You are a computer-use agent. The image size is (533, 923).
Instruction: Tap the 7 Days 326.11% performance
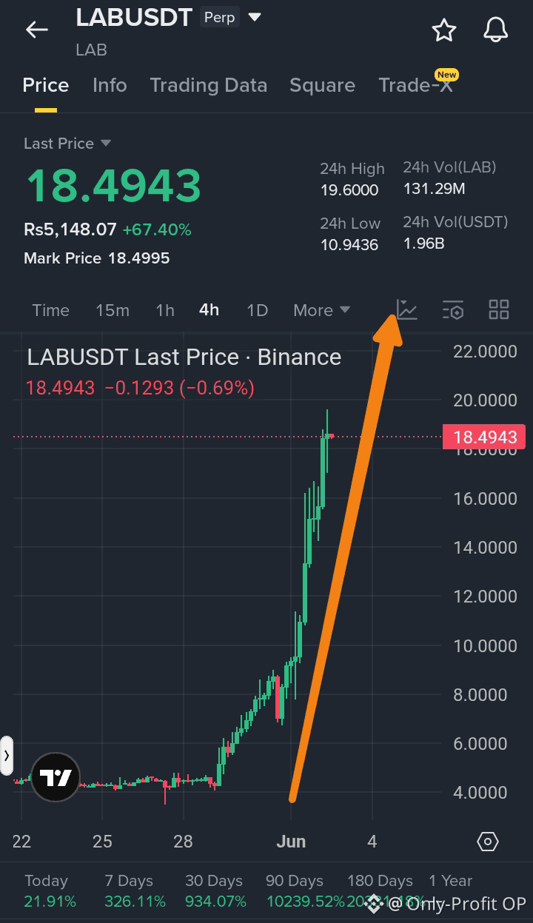(135, 891)
